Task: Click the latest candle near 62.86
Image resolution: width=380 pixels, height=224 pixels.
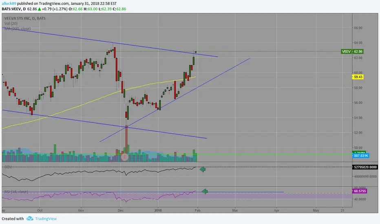Action: tap(196, 52)
